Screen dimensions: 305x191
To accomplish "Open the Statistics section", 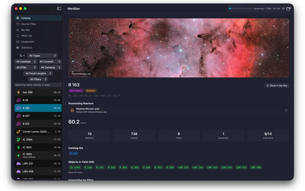I will pyautogui.click(x=38, y=48).
